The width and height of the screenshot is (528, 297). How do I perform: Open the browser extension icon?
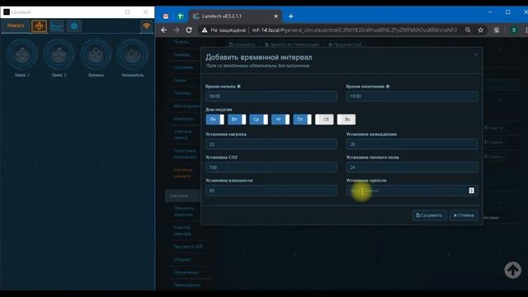click(x=497, y=30)
